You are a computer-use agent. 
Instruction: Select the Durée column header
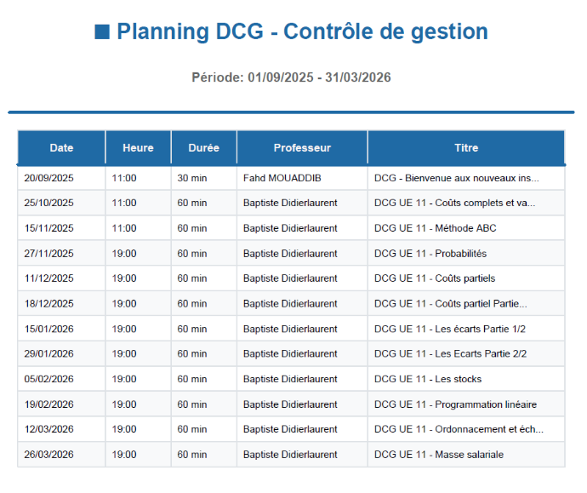pyautogui.click(x=204, y=147)
